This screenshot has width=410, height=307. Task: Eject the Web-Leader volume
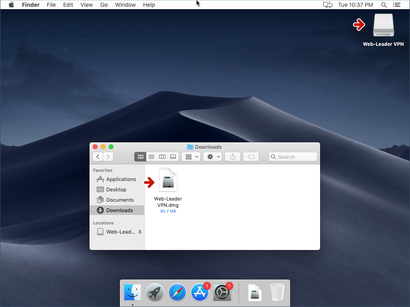[x=140, y=232]
